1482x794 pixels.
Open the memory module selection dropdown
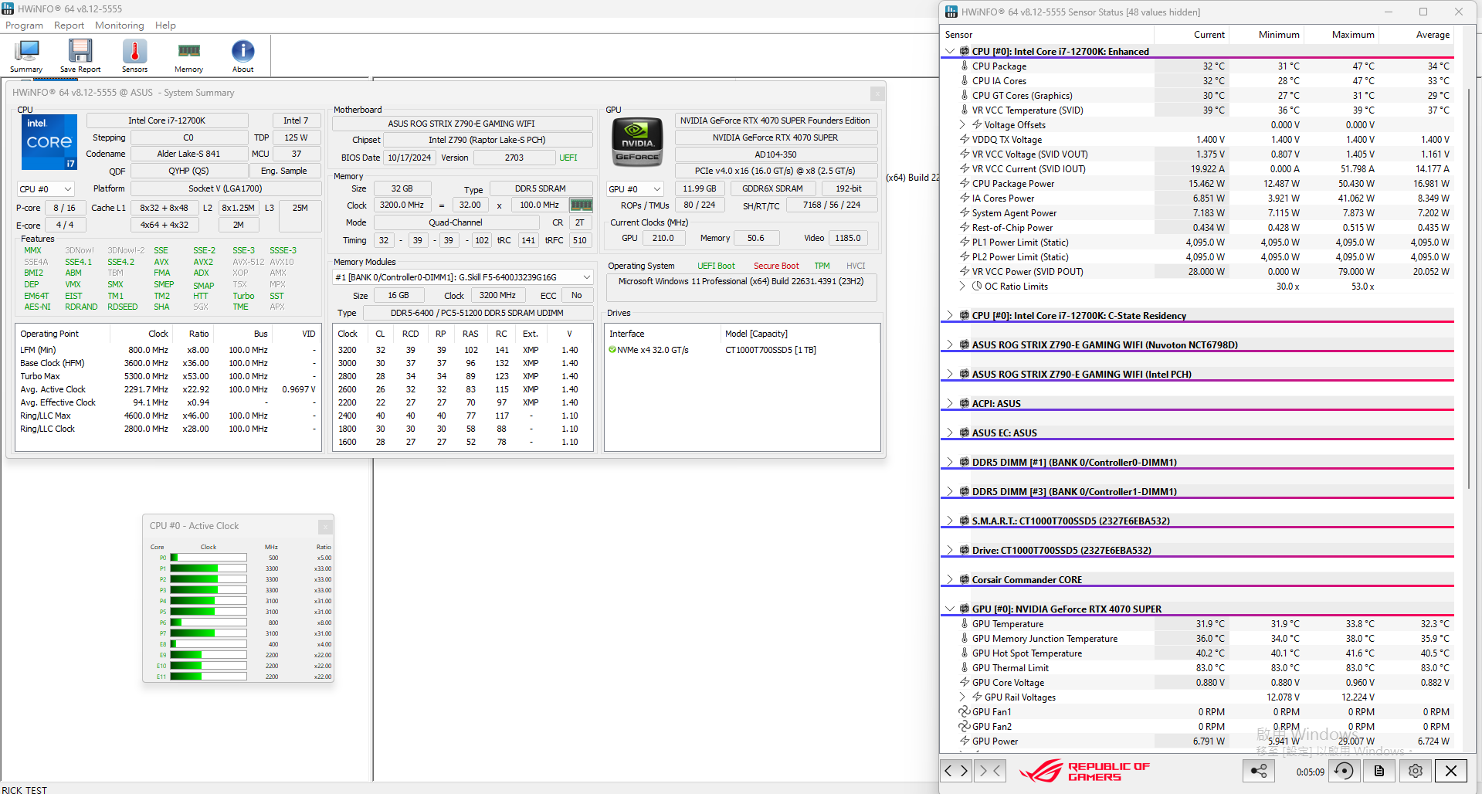[463, 277]
